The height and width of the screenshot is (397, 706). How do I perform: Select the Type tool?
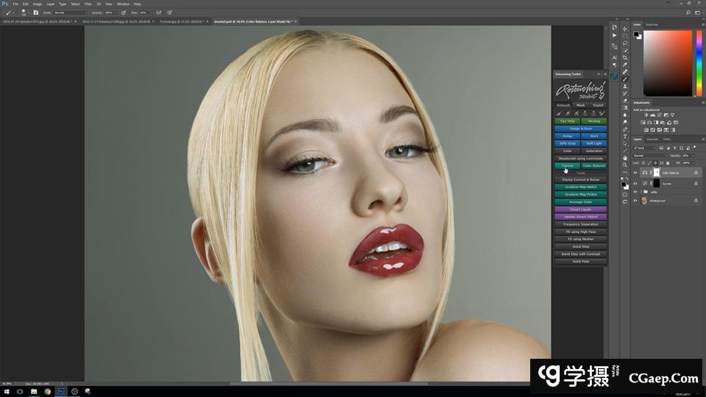coord(625,137)
